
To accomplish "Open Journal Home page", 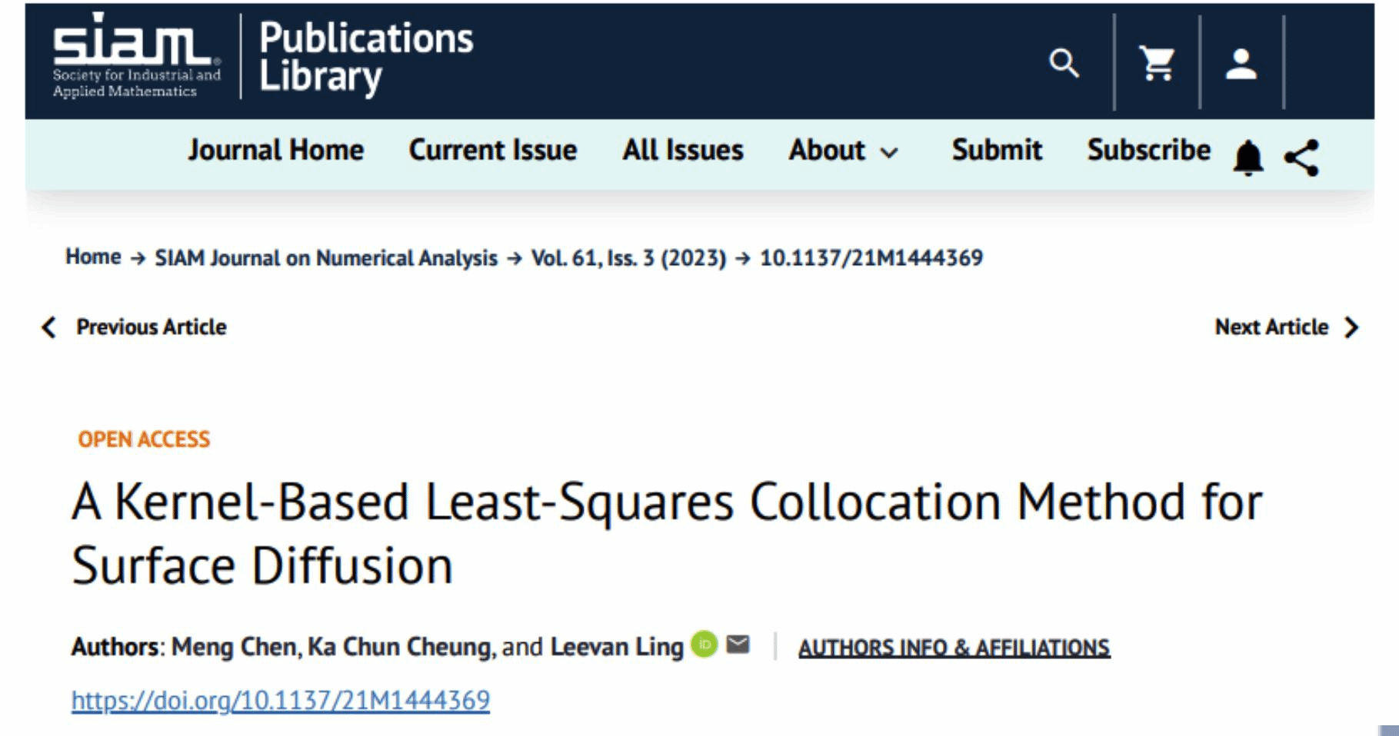I will click(276, 150).
